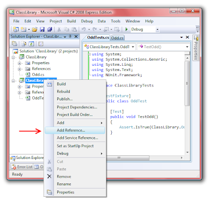
Task: Collapse the ClassLibrary project tree node
Action: point(14,57)
